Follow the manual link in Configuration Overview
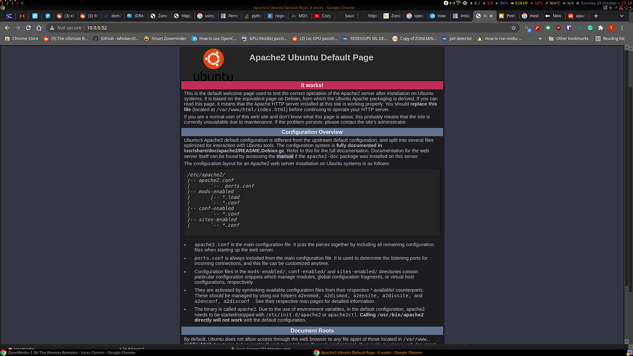The width and height of the screenshot is (633, 356). [285, 156]
